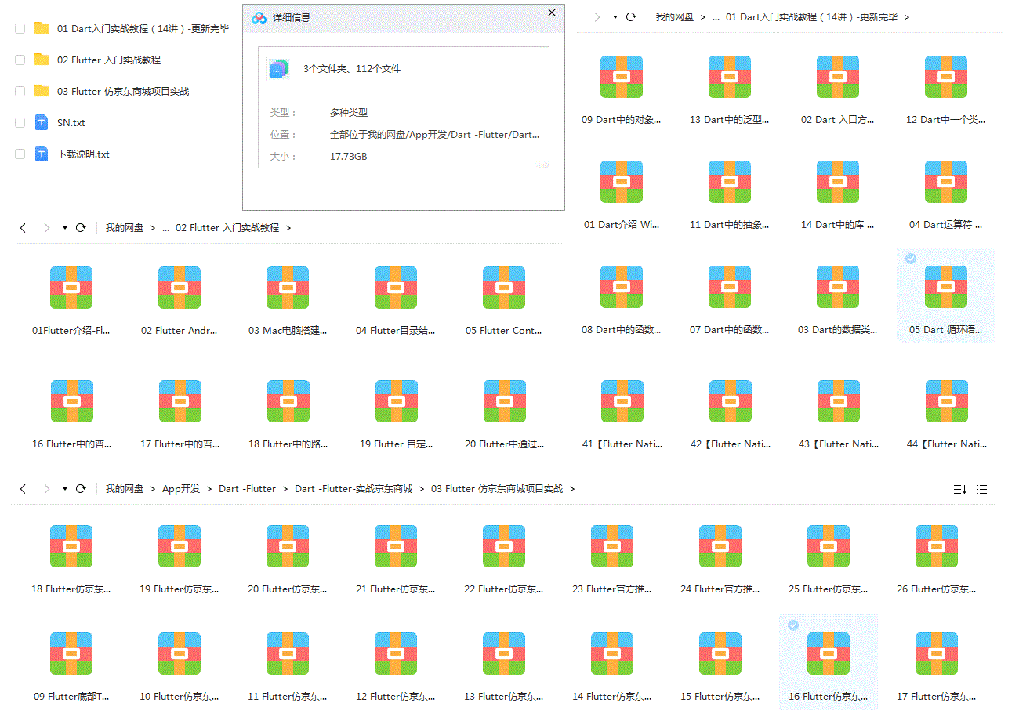The height and width of the screenshot is (721, 1019).
Task: Click file name 03 Dart的数据类
Action: pyautogui.click(x=838, y=330)
